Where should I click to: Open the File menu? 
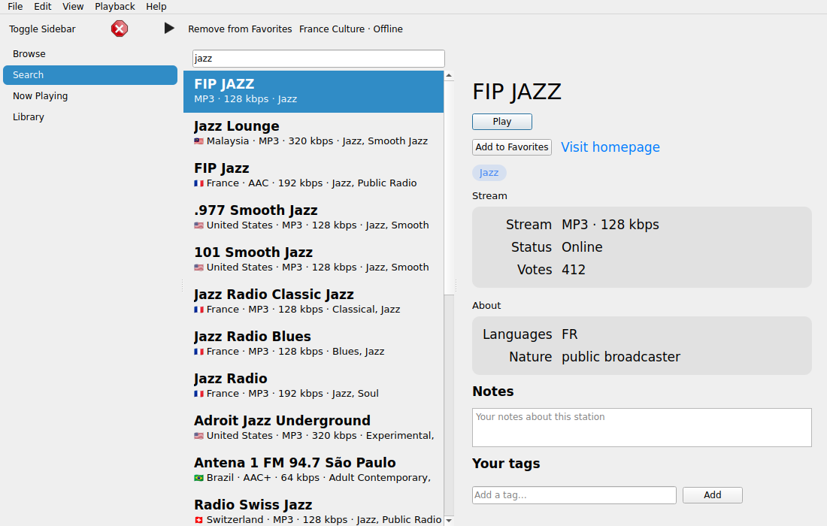click(x=15, y=6)
